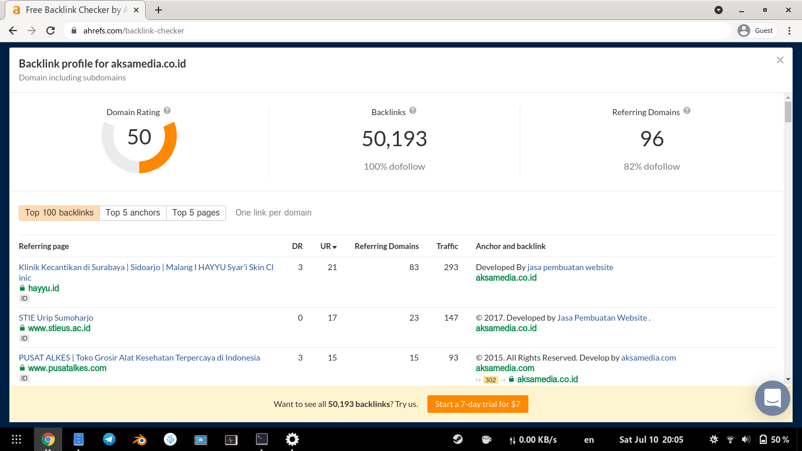Image resolution: width=802 pixels, height=451 pixels.
Task: Open Telegram from the taskbar
Action: (109, 439)
